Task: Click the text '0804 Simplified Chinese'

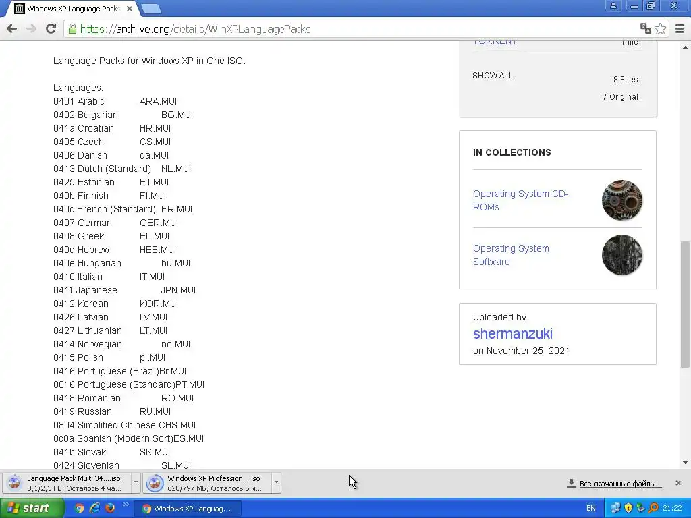Action: click(105, 425)
